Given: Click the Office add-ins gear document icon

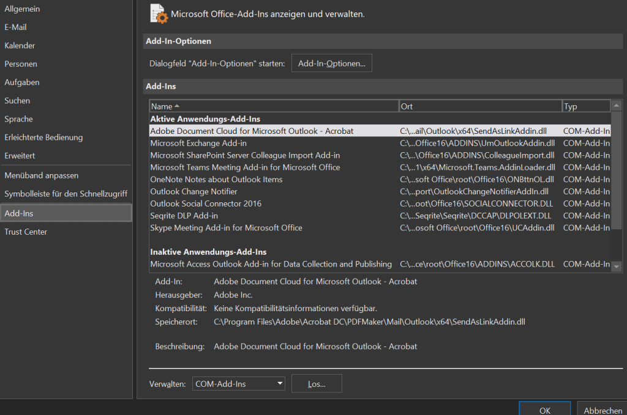Looking at the screenshot, I should click(x=159, y=14).
